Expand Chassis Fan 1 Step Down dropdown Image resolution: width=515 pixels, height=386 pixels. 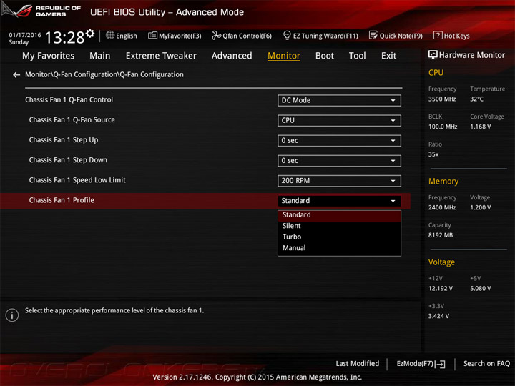tap(339, 161)
